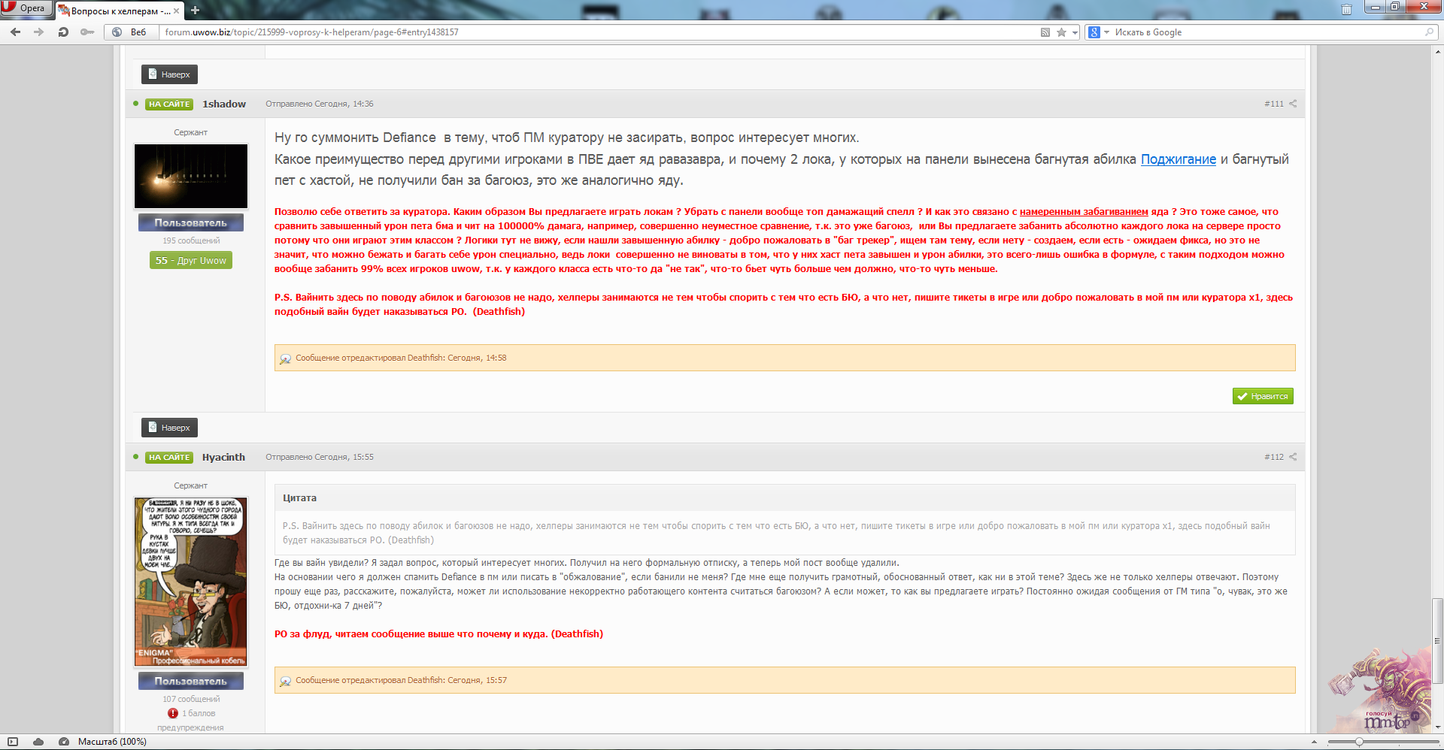Click Hyacinth's comic avatar image
This screenshot has height=750, width=1444.
(191, 582)
